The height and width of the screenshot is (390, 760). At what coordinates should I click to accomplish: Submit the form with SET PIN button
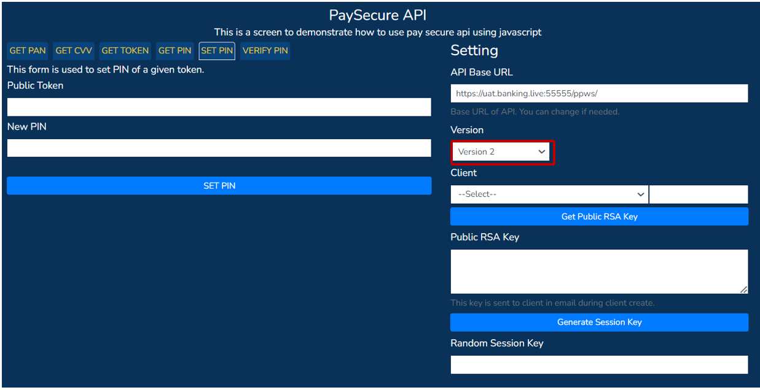219,186
